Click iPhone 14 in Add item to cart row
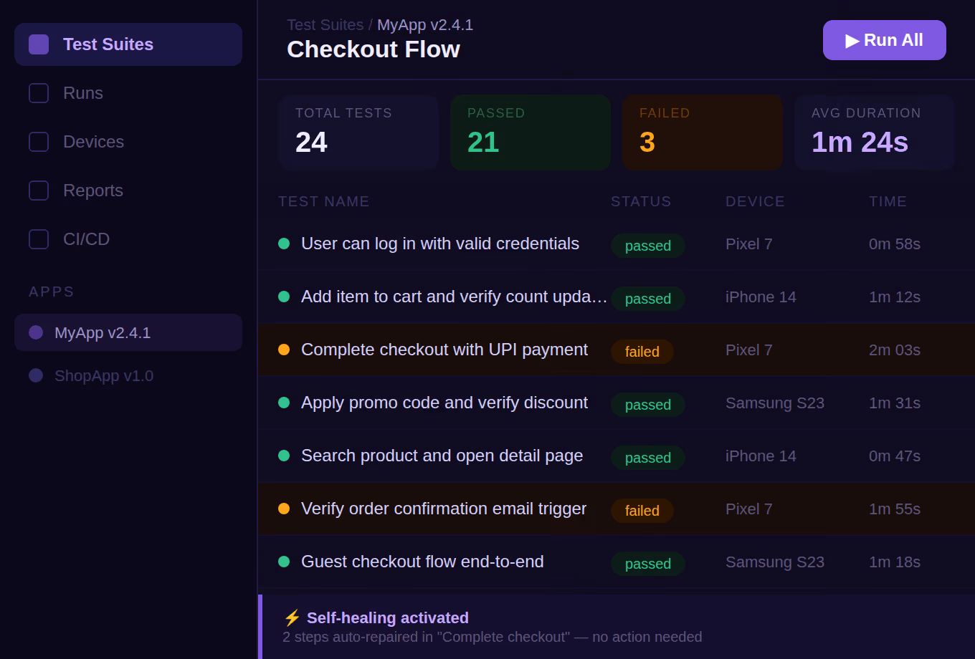 tap(761, 297)
